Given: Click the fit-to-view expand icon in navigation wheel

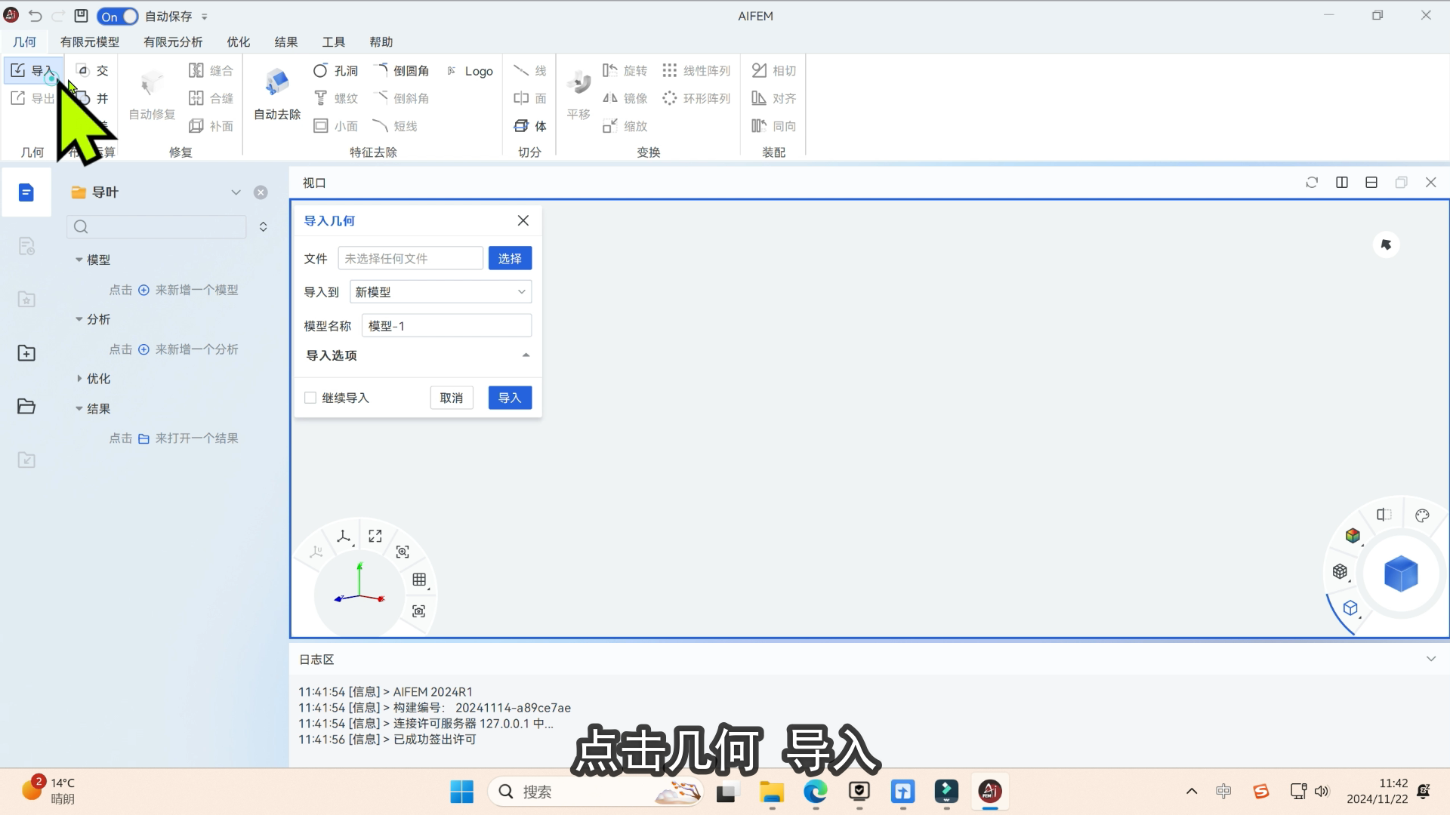Looking at the screenshot, I should click(x=375, y=536).
